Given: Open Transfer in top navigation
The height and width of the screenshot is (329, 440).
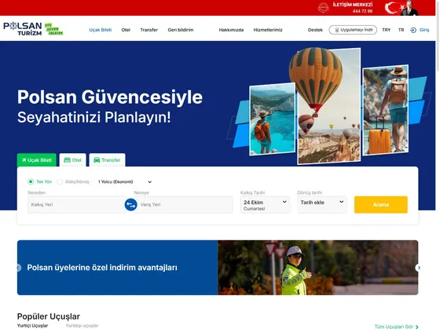Looking at the screenshot, I should pos(149,30).
